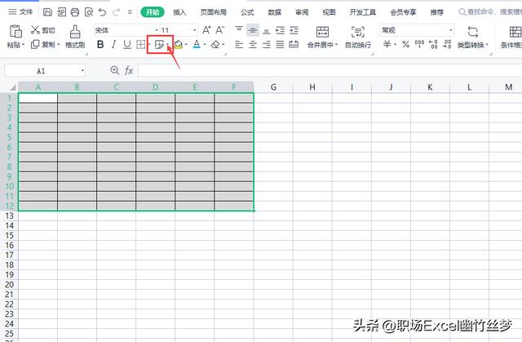Click the decrease indent icon
Screen dimensions: 522x342
pos(281,31)
